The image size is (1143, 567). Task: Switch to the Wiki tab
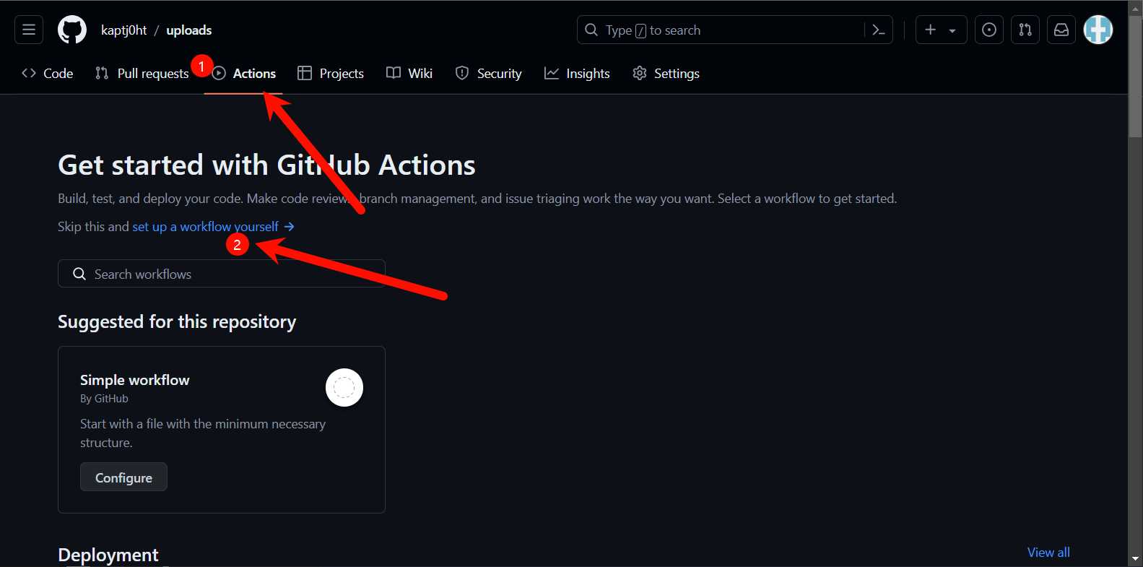409,73
